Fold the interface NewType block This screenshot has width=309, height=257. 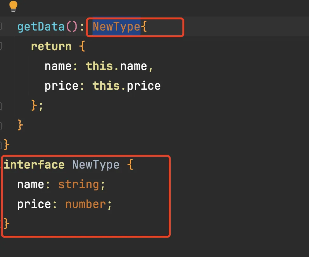[2, 165]
